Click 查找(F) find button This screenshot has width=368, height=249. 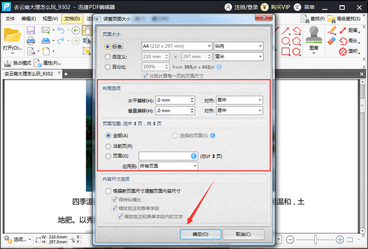point(313,19)
